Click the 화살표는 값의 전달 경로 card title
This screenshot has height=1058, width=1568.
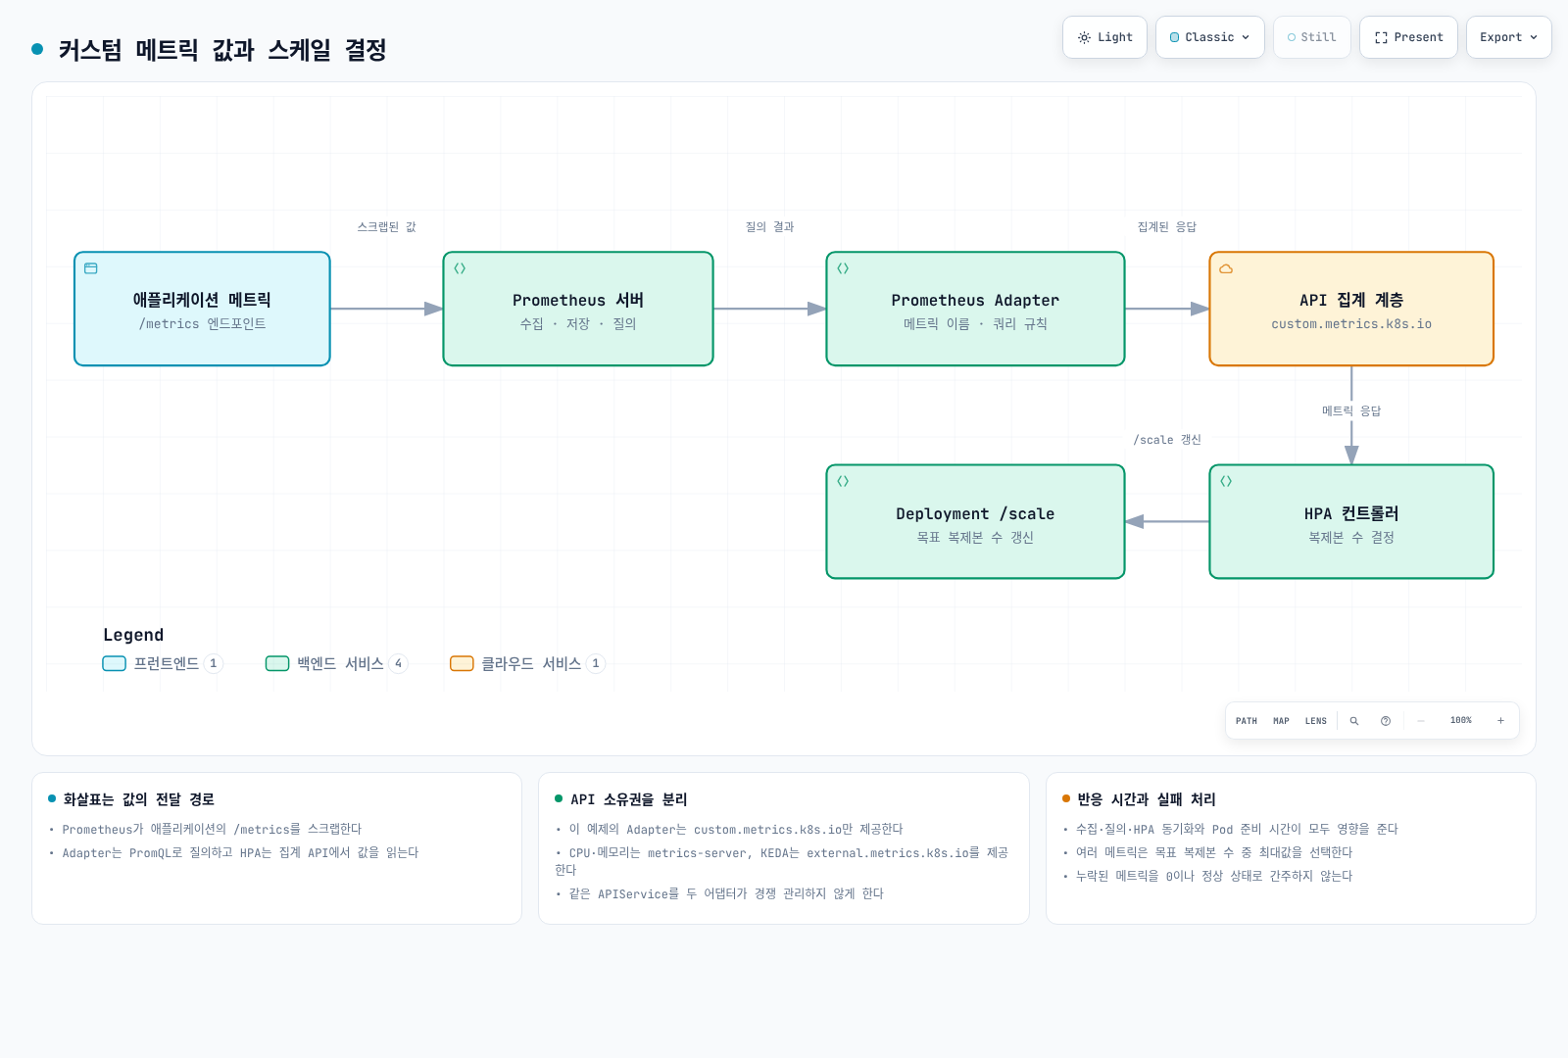[x=138, y=799]
